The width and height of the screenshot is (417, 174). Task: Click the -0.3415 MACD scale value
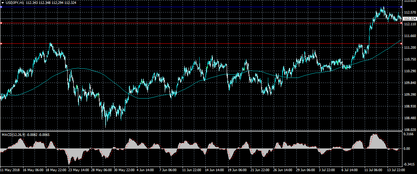click(x=408, y=164)
